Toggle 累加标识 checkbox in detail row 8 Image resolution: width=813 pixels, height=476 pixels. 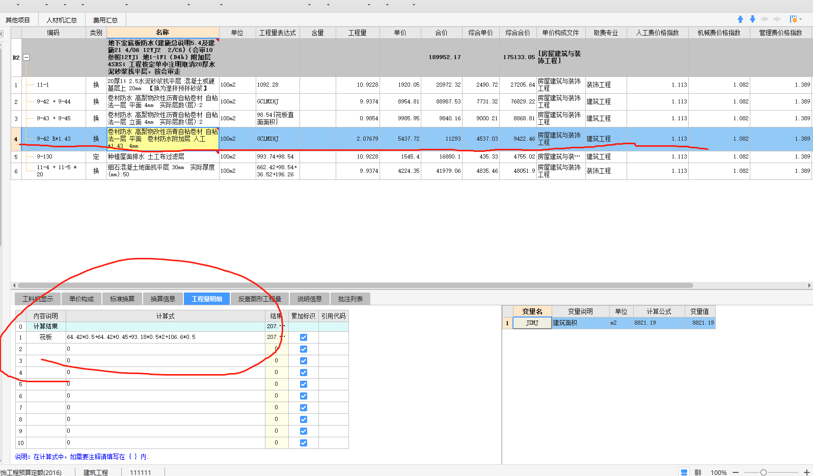[x=304, y=419]
